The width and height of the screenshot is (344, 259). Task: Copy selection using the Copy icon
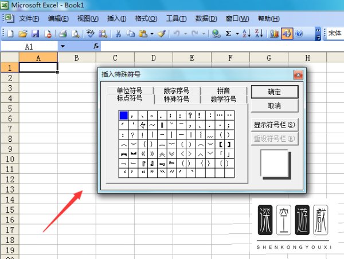click(131, 34)
